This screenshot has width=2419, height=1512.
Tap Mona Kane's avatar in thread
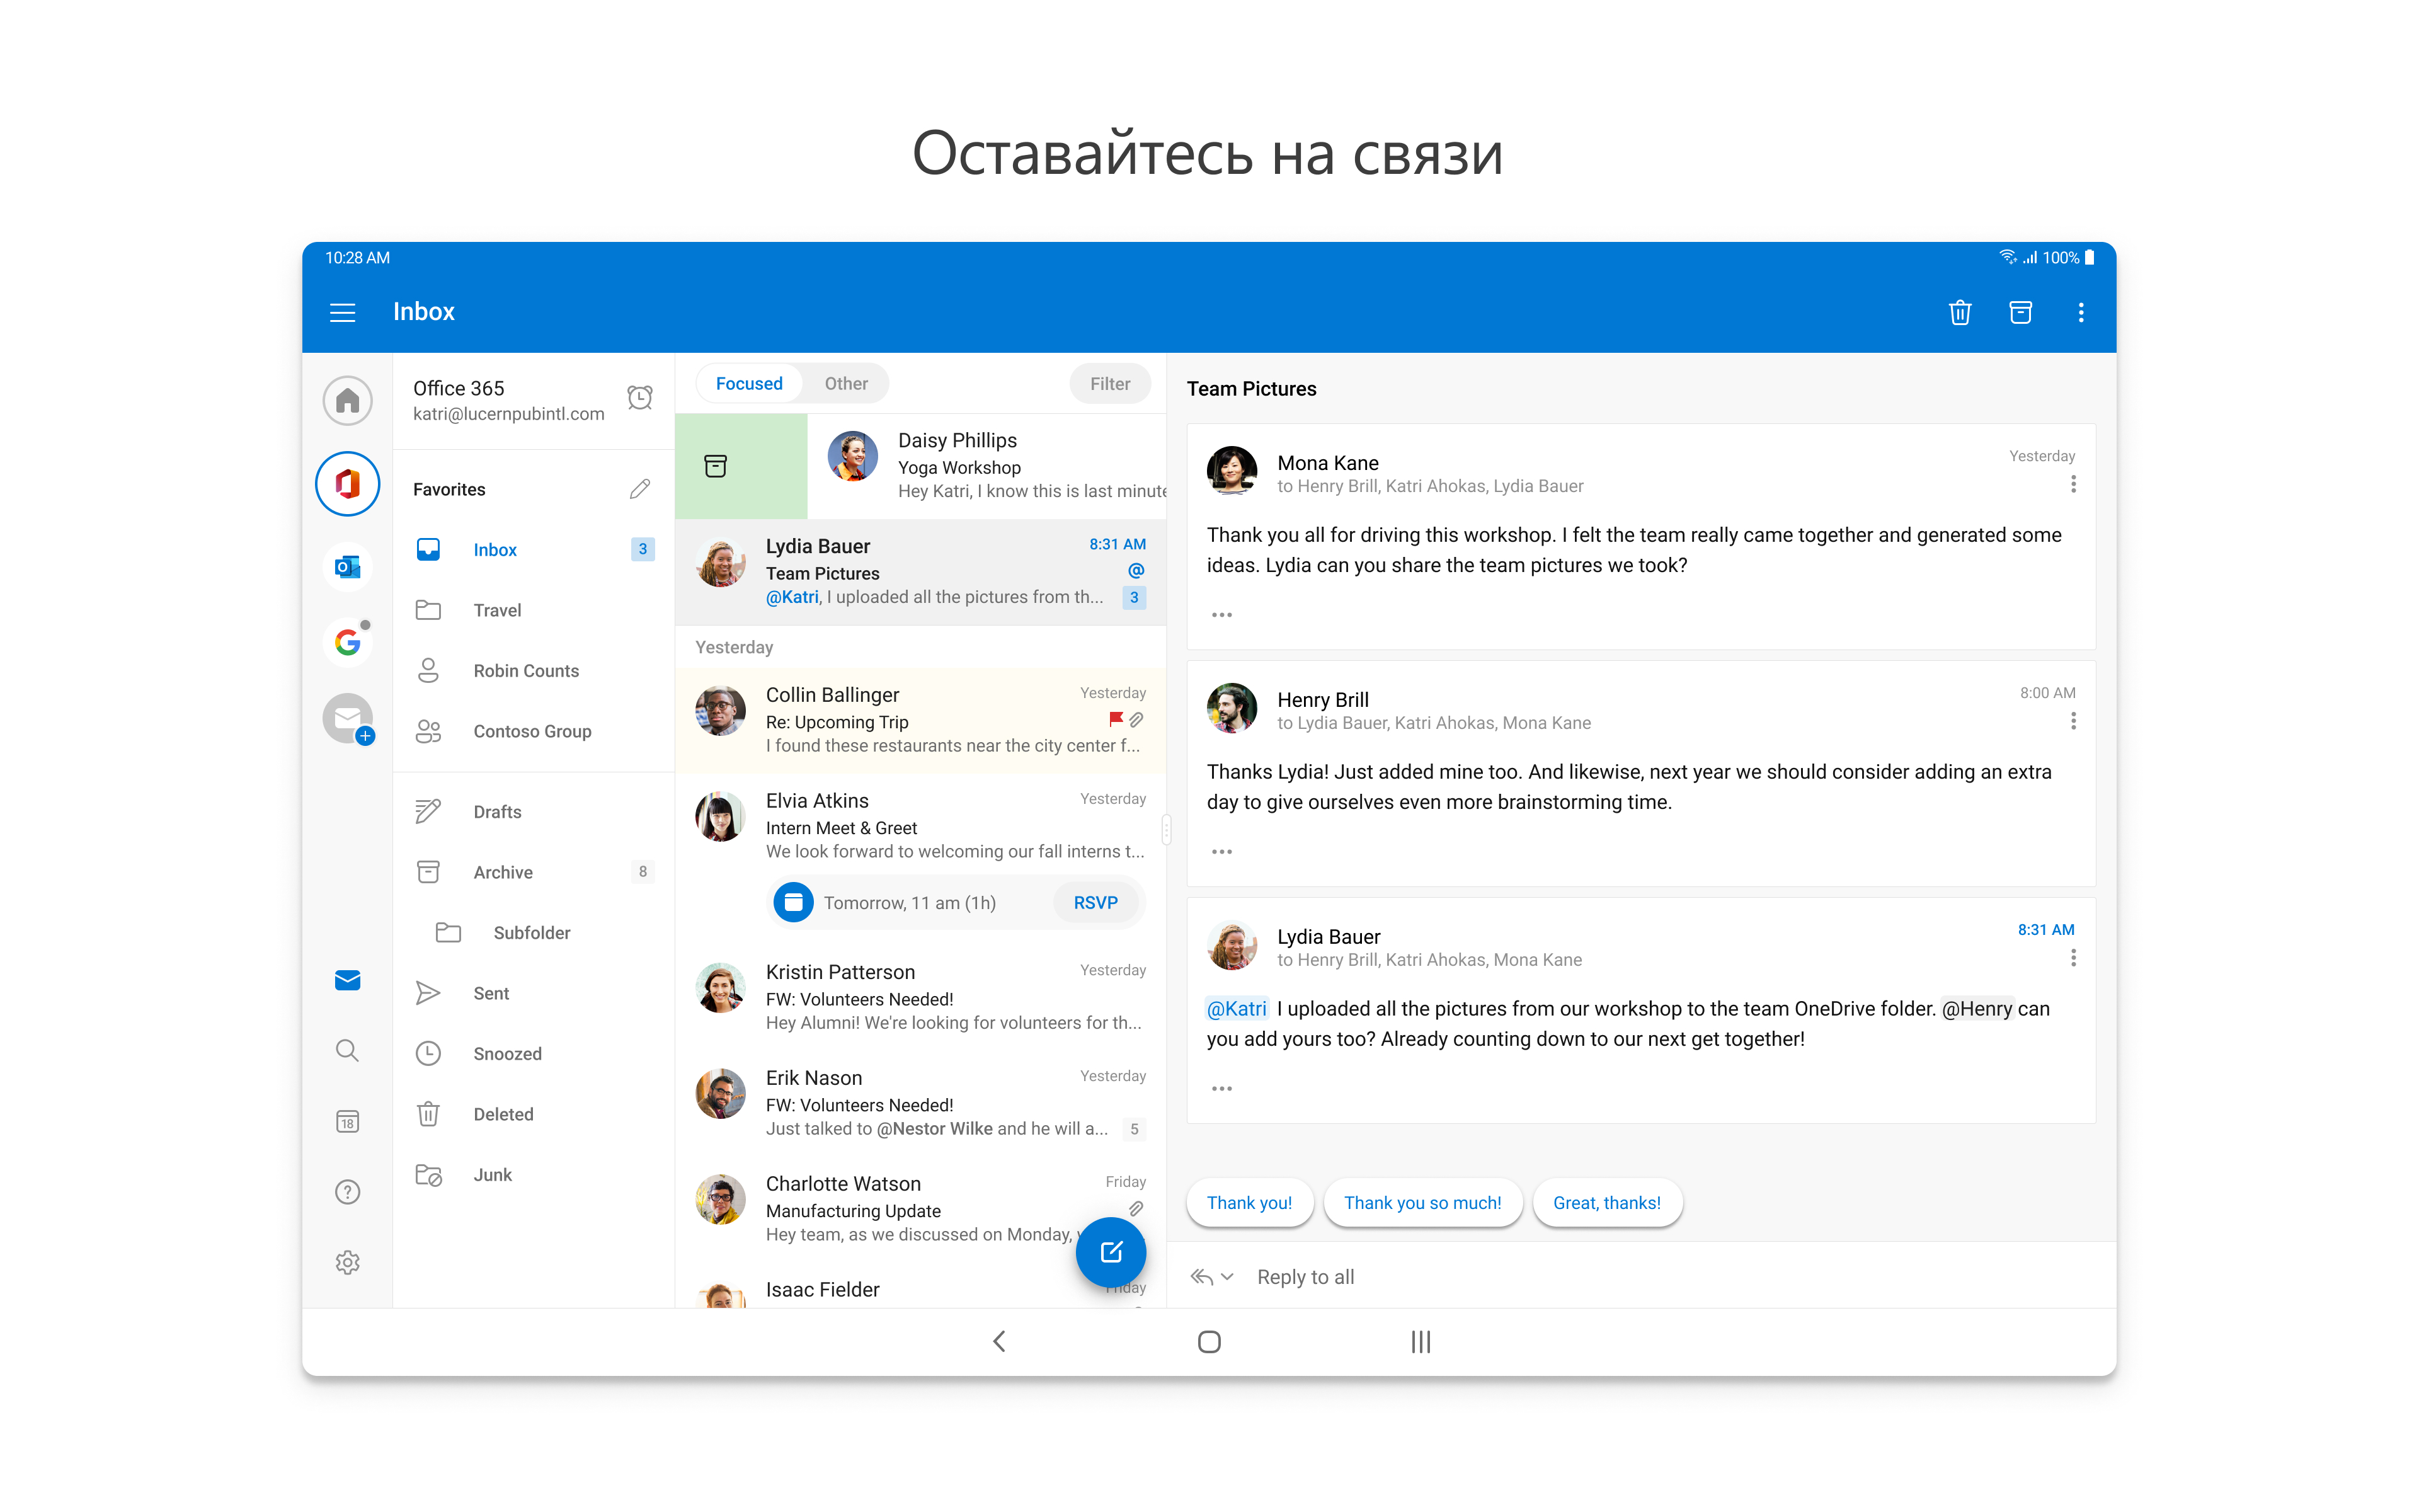pos(1232,471)
